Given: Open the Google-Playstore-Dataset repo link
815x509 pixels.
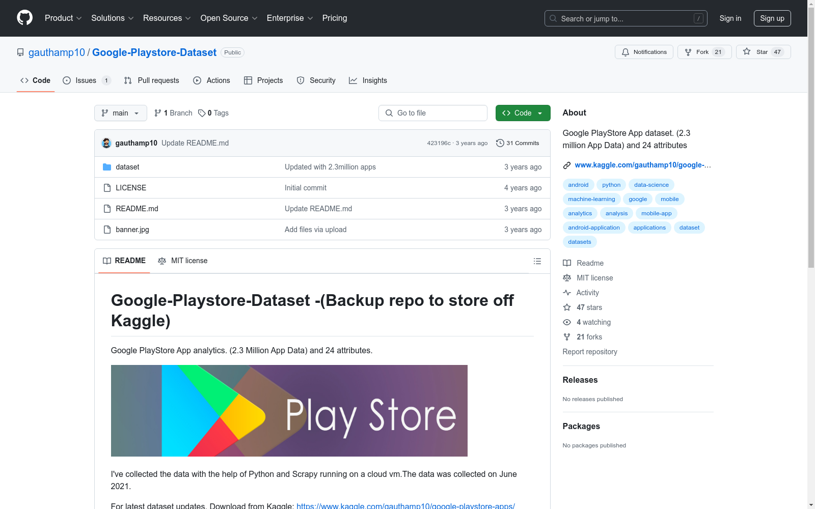Looking at the screenshot, I should (x=154, y=52).
